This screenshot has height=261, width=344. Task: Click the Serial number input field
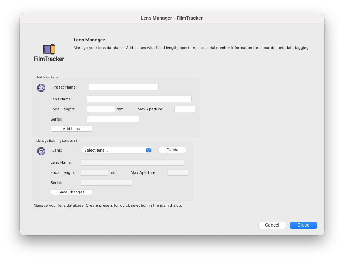pos(113,119)
